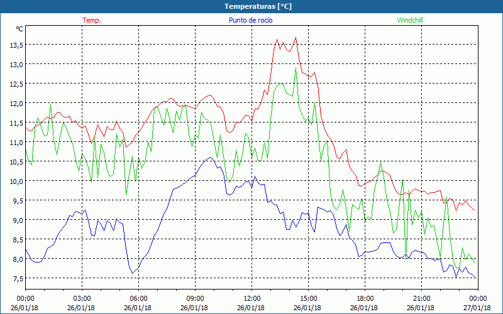Click the 12,0 y-axis value
The image size is (503, 314).
(16, 104)
